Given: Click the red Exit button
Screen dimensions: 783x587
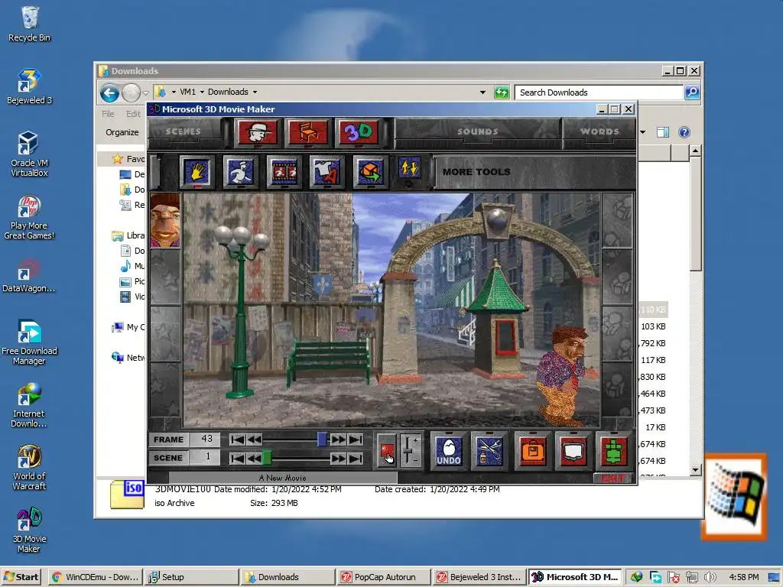Looking at the screenshot, I should [x=612, y=478].
